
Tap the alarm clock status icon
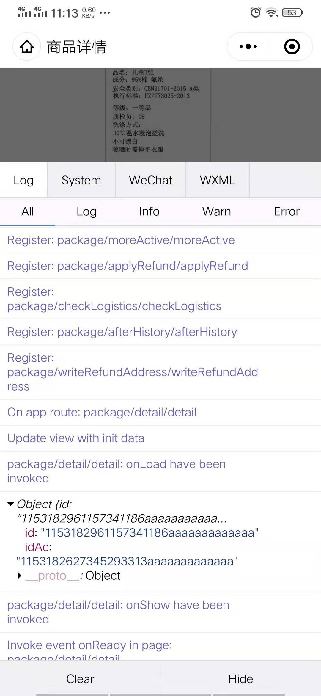click(x=255, y=12)
